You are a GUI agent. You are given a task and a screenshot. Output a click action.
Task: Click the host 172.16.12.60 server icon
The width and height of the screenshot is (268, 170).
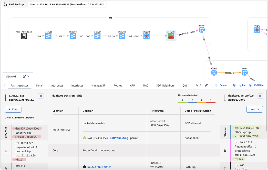24,36
